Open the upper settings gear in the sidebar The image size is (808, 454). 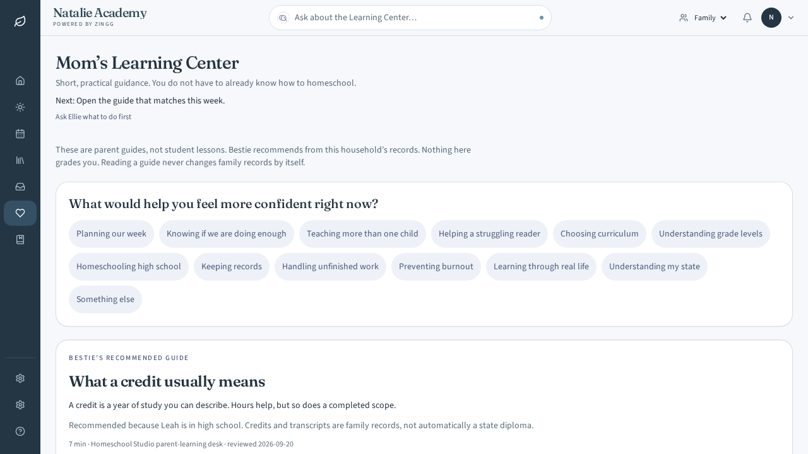pos(20,378)
